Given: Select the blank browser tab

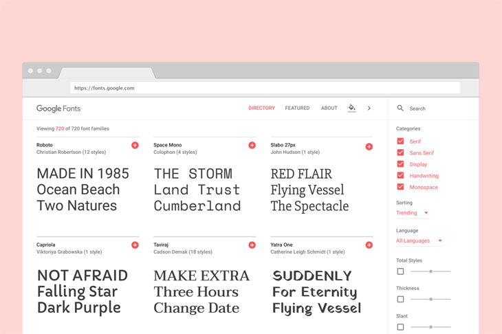Looking at the screenshot, I should click(107, 72).
